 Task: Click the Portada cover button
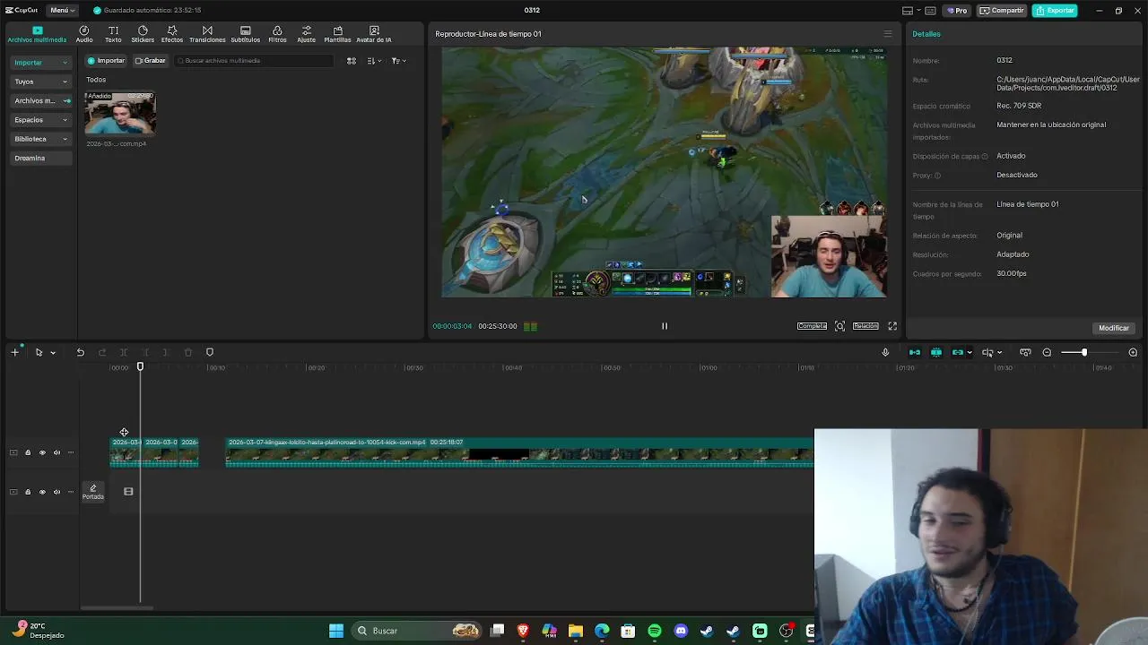pos(93,492)
